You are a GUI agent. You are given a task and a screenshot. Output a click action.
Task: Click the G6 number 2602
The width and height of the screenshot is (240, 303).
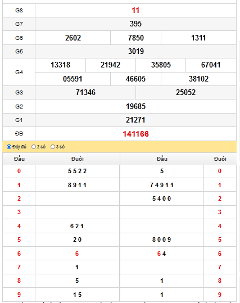pos(73,38)
